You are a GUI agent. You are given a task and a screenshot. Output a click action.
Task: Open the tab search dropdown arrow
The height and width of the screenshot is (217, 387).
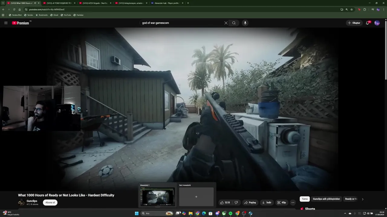pyautogui.click(x=3, y=3)
